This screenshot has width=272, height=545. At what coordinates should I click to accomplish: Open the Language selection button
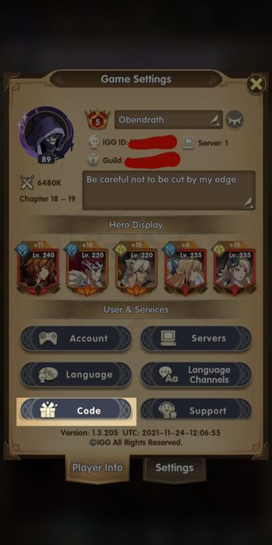pos(75,375)
